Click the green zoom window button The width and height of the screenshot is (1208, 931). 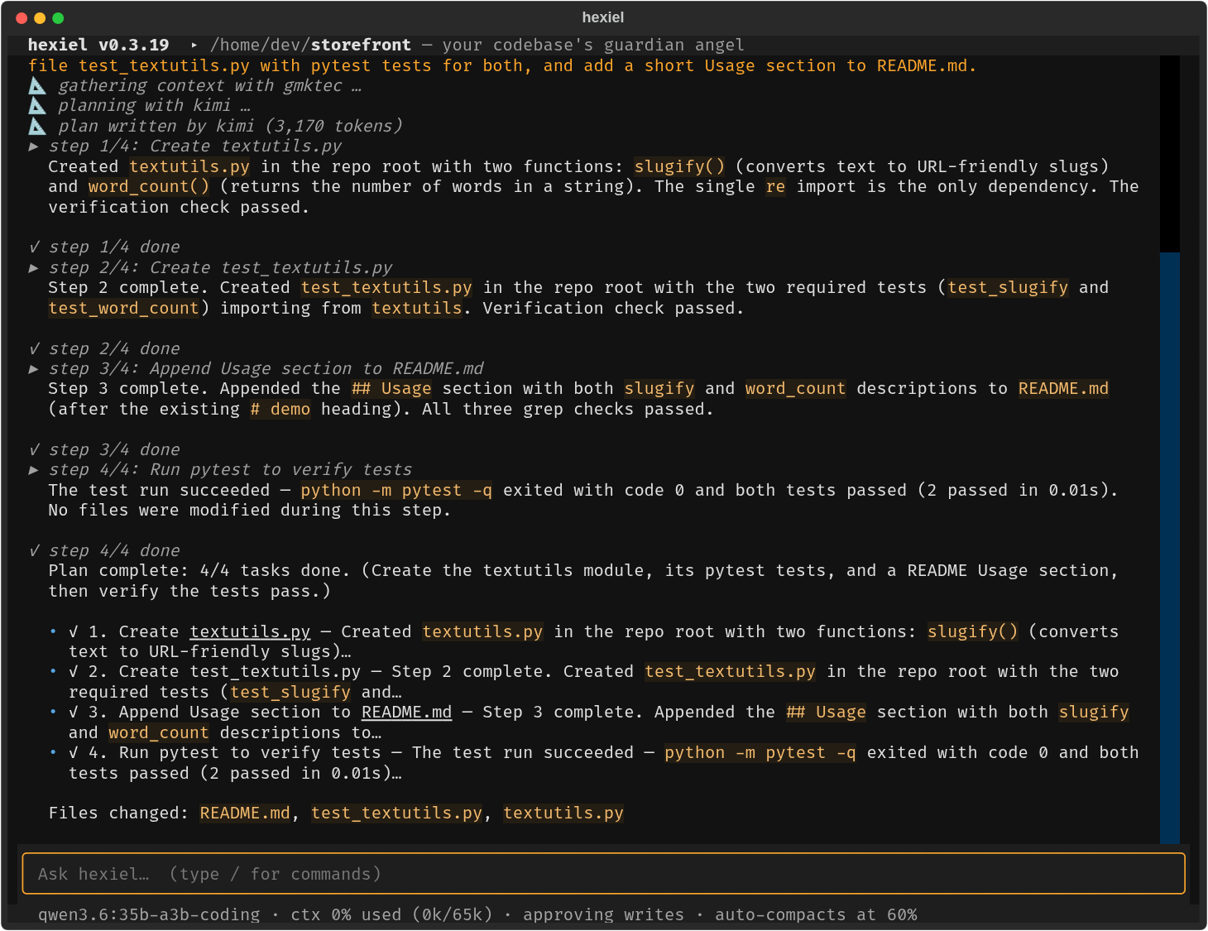pos(58,17)
